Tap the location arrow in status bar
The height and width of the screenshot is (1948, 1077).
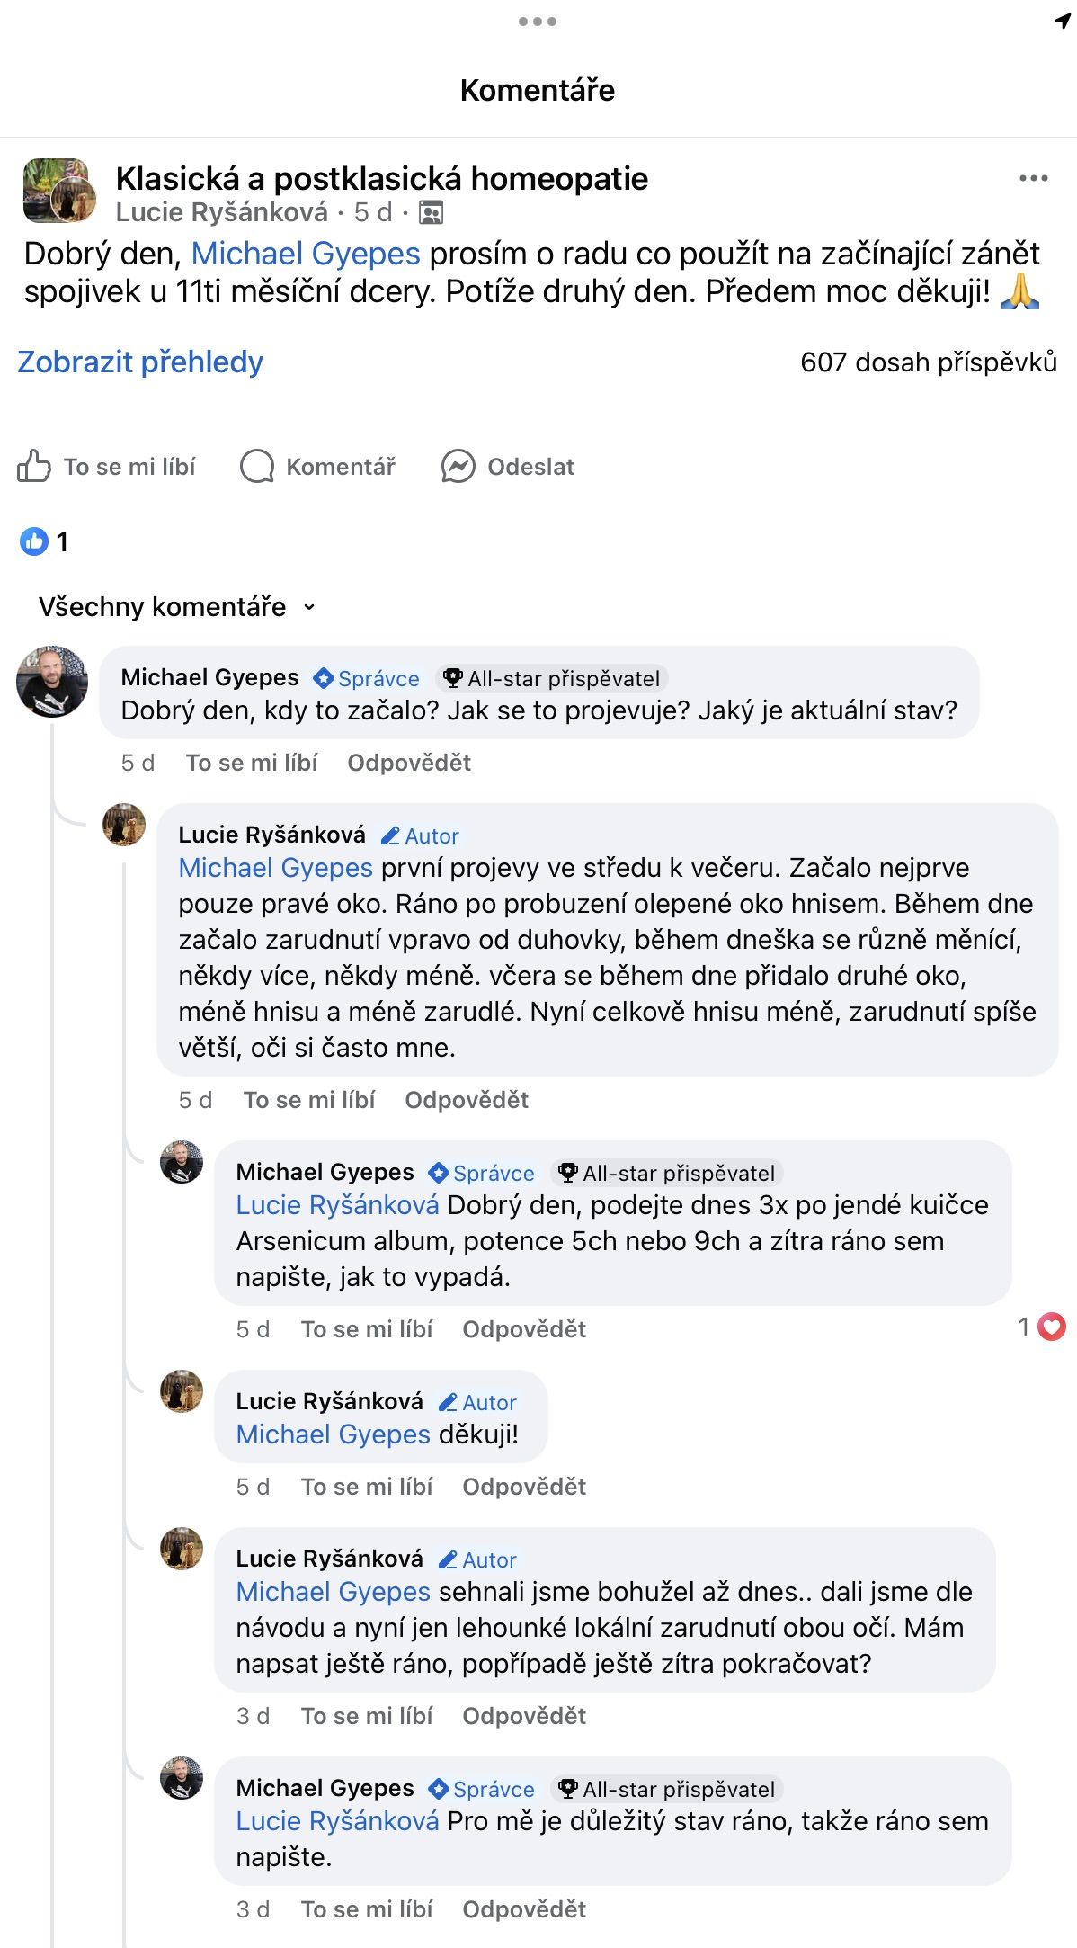1063,22
